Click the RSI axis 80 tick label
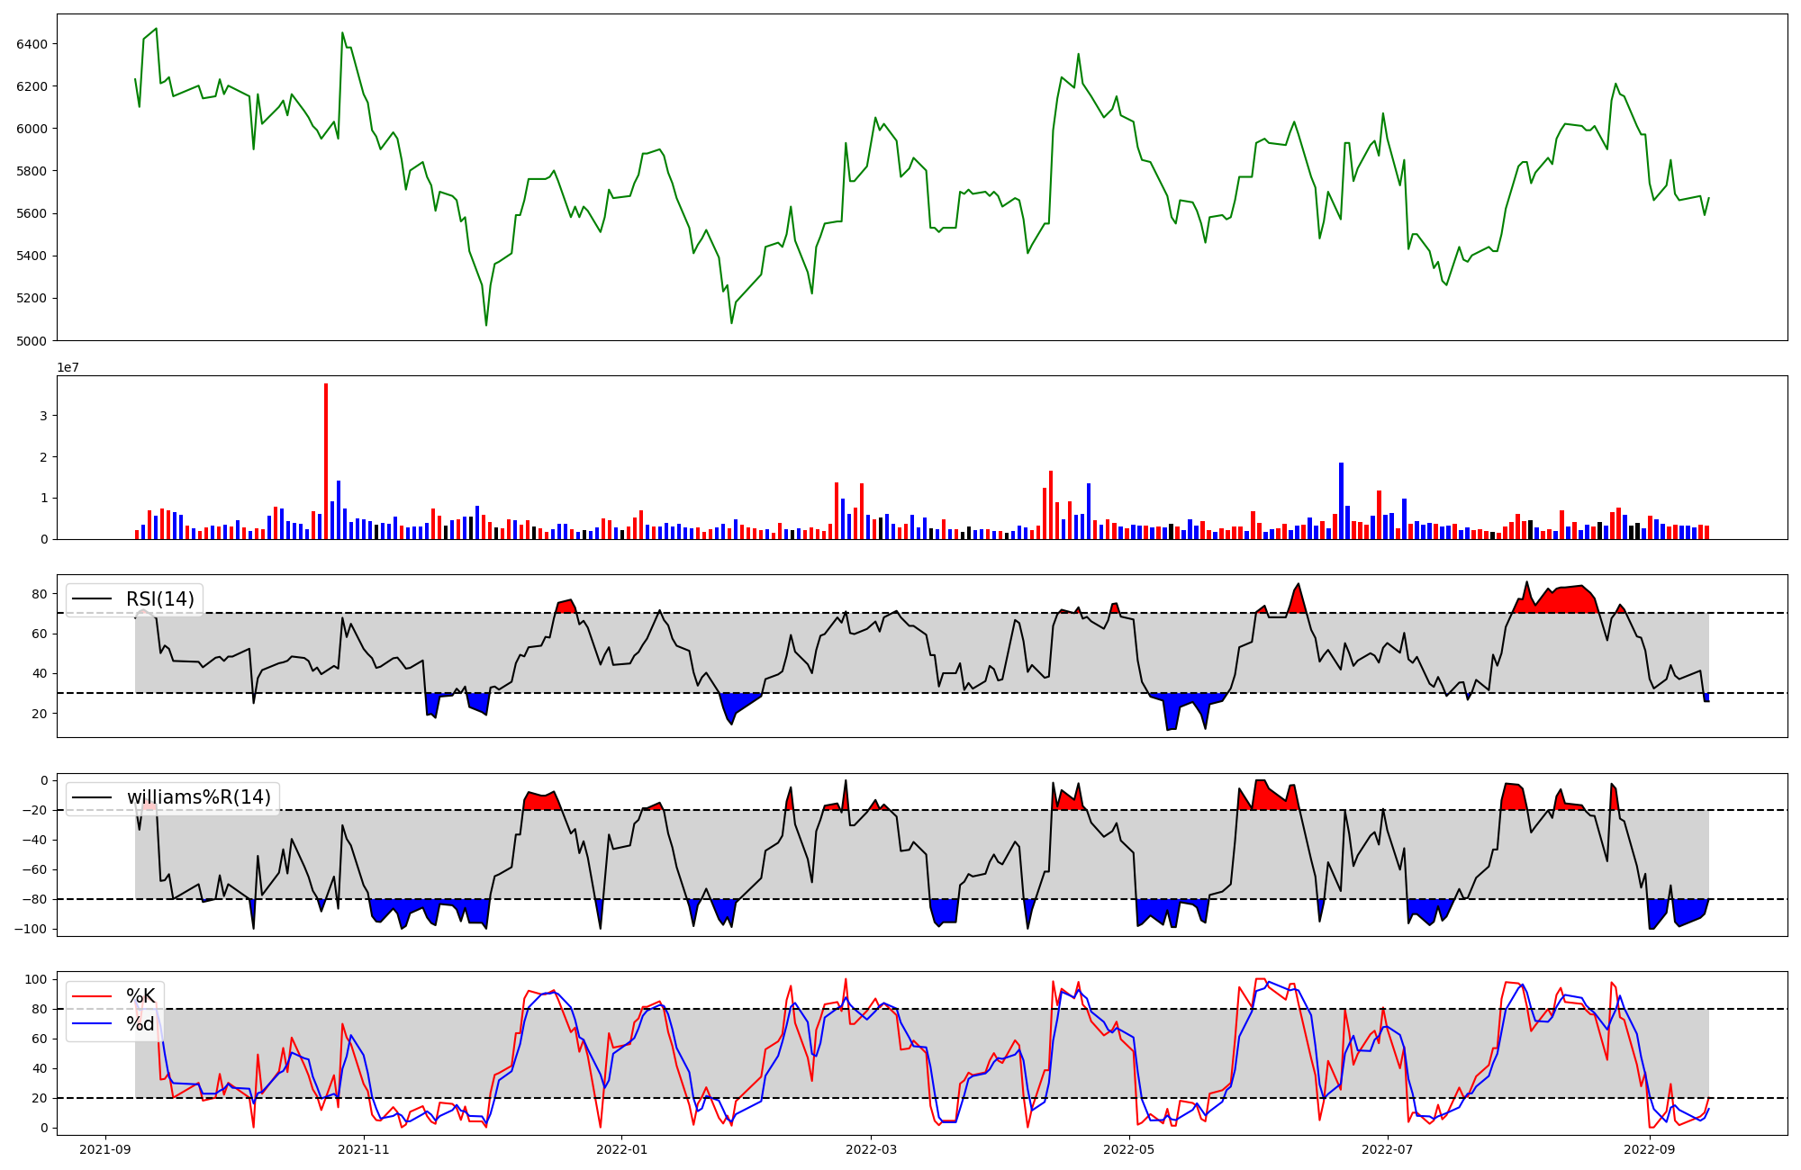This screenshot has width=1801, height=1170. (40, 594)
